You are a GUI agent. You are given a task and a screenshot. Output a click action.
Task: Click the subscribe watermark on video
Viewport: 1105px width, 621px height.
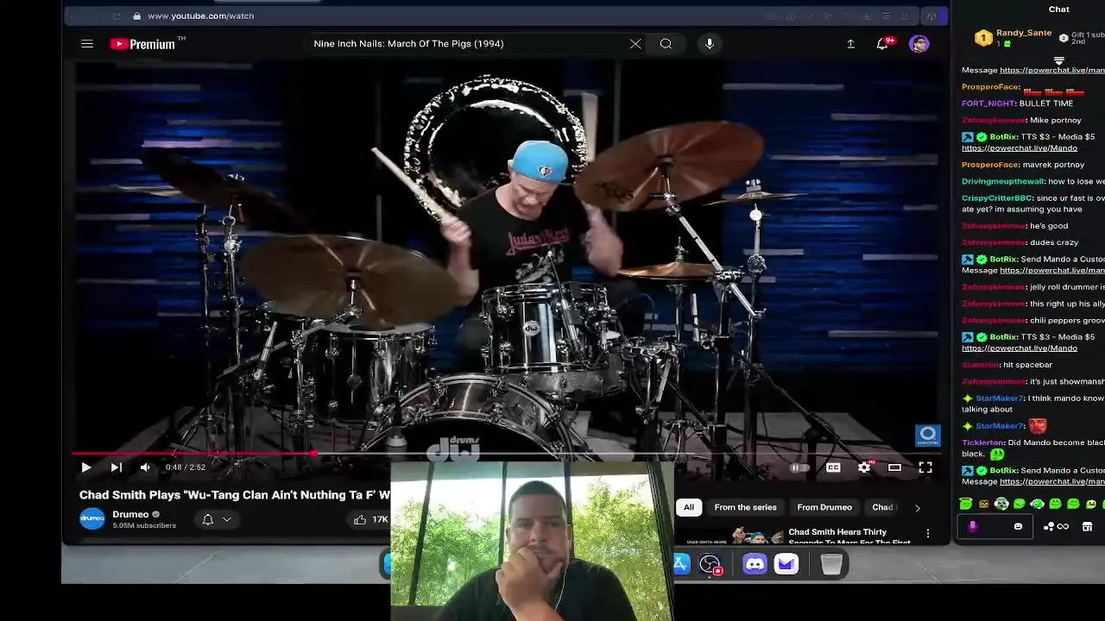click(x=927, y=436)
